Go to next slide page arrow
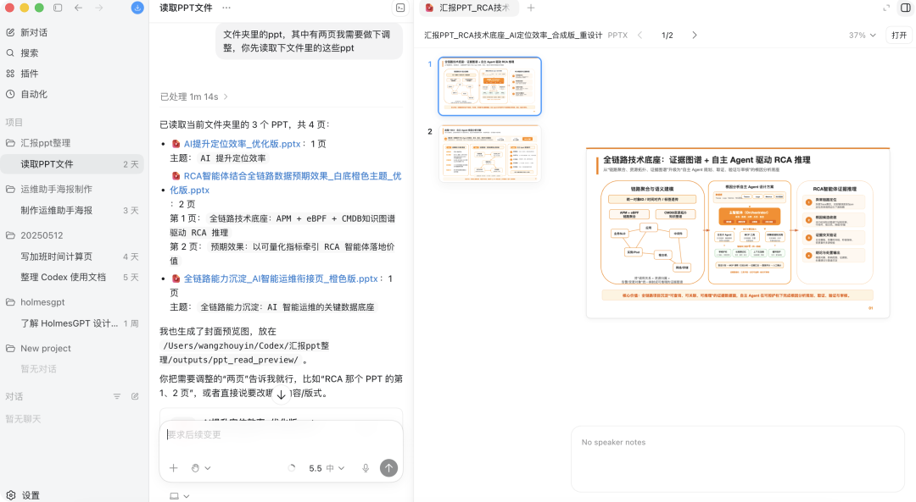Screen dimensions: 916x502 pos(695,35)
